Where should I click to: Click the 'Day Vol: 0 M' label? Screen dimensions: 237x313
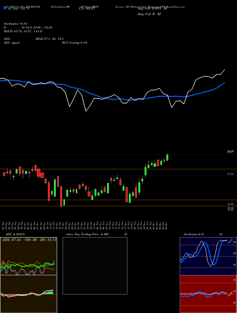pos(149,14)
